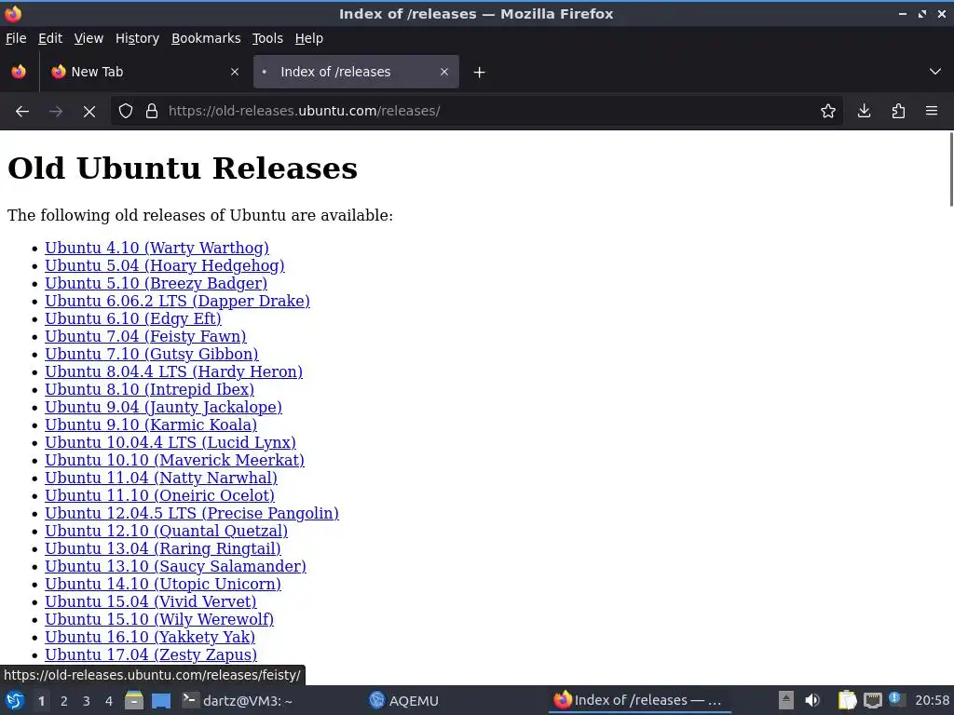Open Ubuntu 10.10 (Maverick Meerkat) link

(174, 460)
